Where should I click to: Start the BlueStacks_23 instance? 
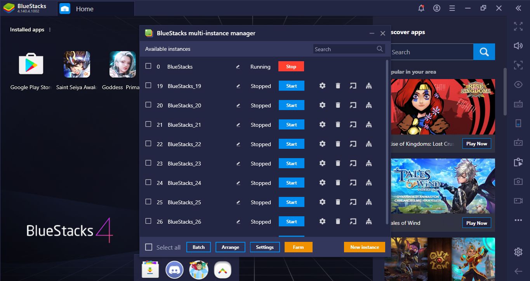pos(292,164)
